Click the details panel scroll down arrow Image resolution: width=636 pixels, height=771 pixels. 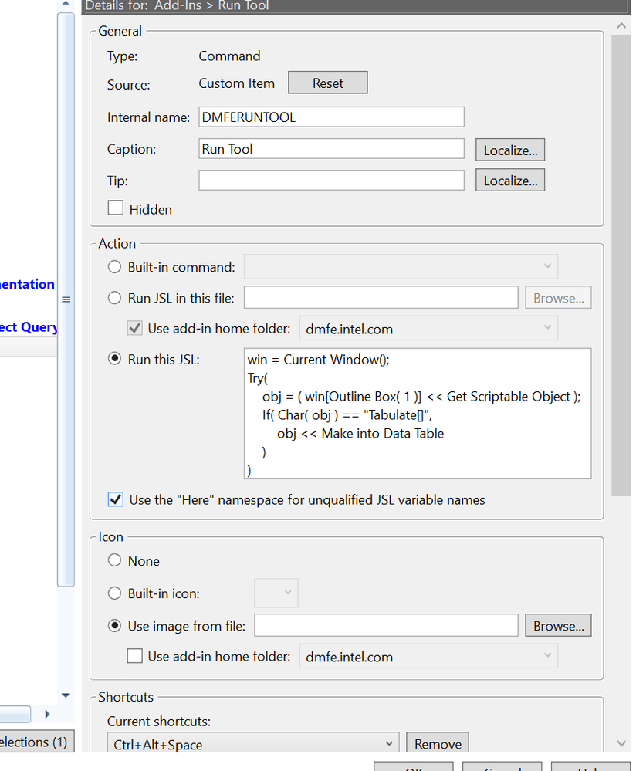(621, 743)
